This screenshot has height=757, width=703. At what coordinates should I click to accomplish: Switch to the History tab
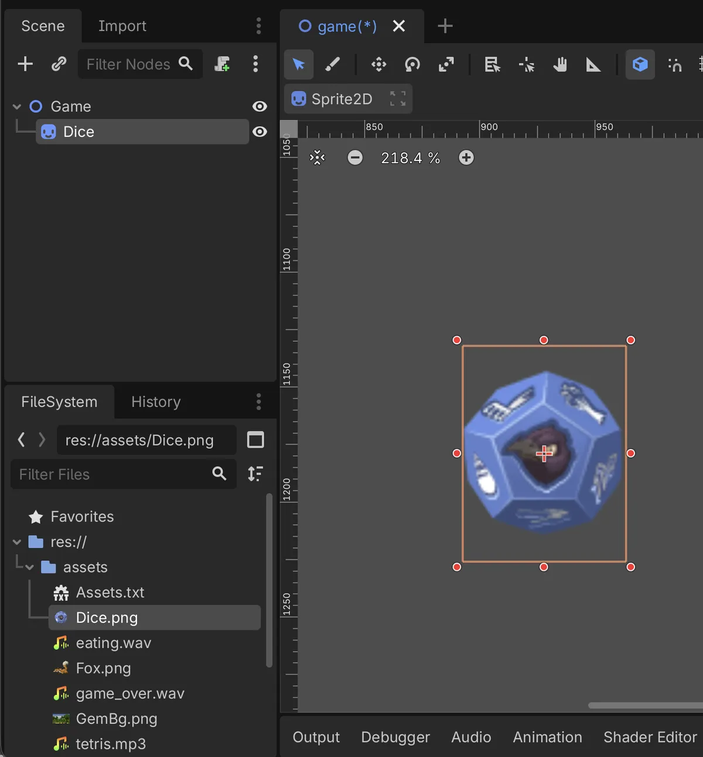click(x=156, y=402)
